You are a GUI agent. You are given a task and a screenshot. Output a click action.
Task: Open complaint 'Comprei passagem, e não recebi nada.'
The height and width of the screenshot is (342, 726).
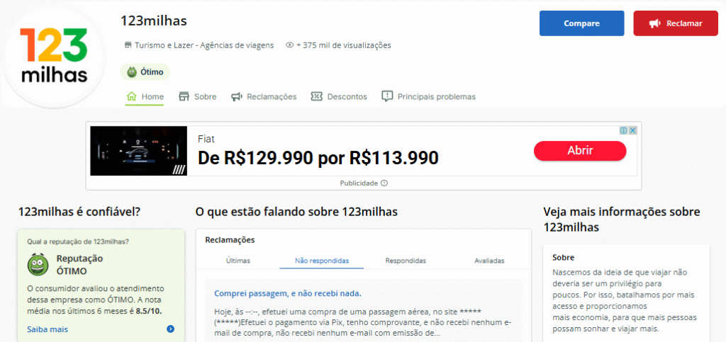coord(288,293)
